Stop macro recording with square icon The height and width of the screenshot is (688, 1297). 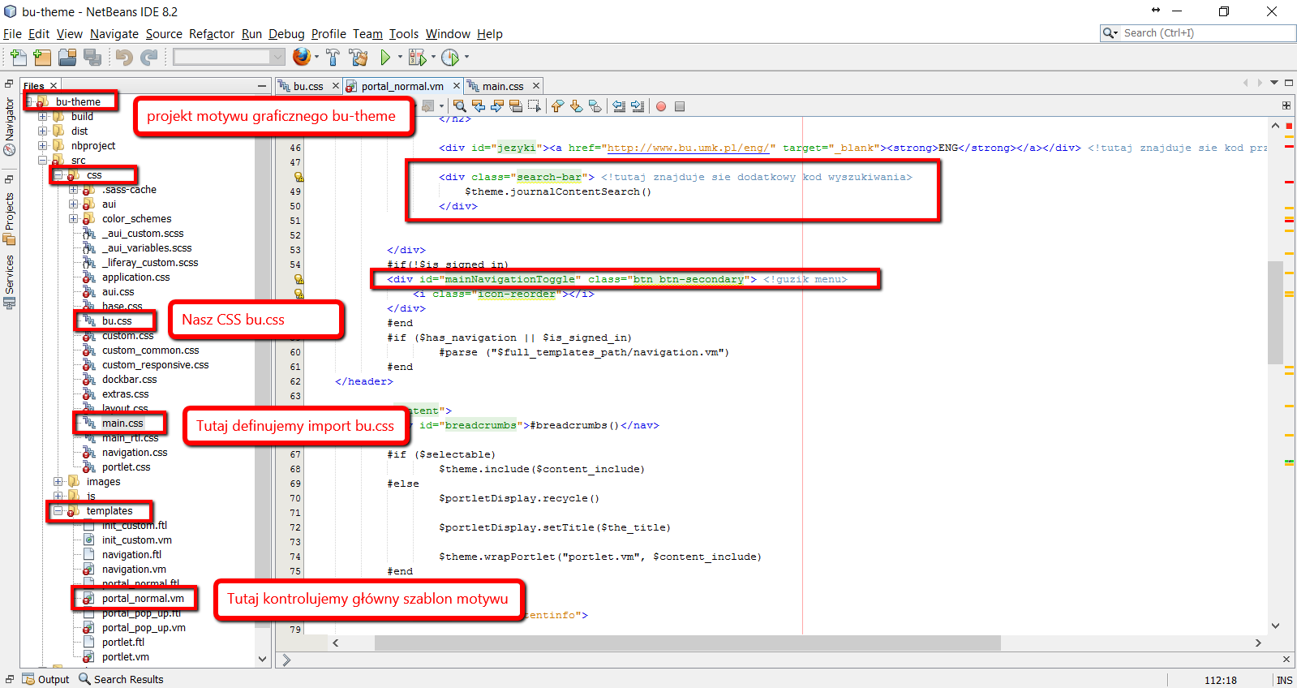point(680,106)
